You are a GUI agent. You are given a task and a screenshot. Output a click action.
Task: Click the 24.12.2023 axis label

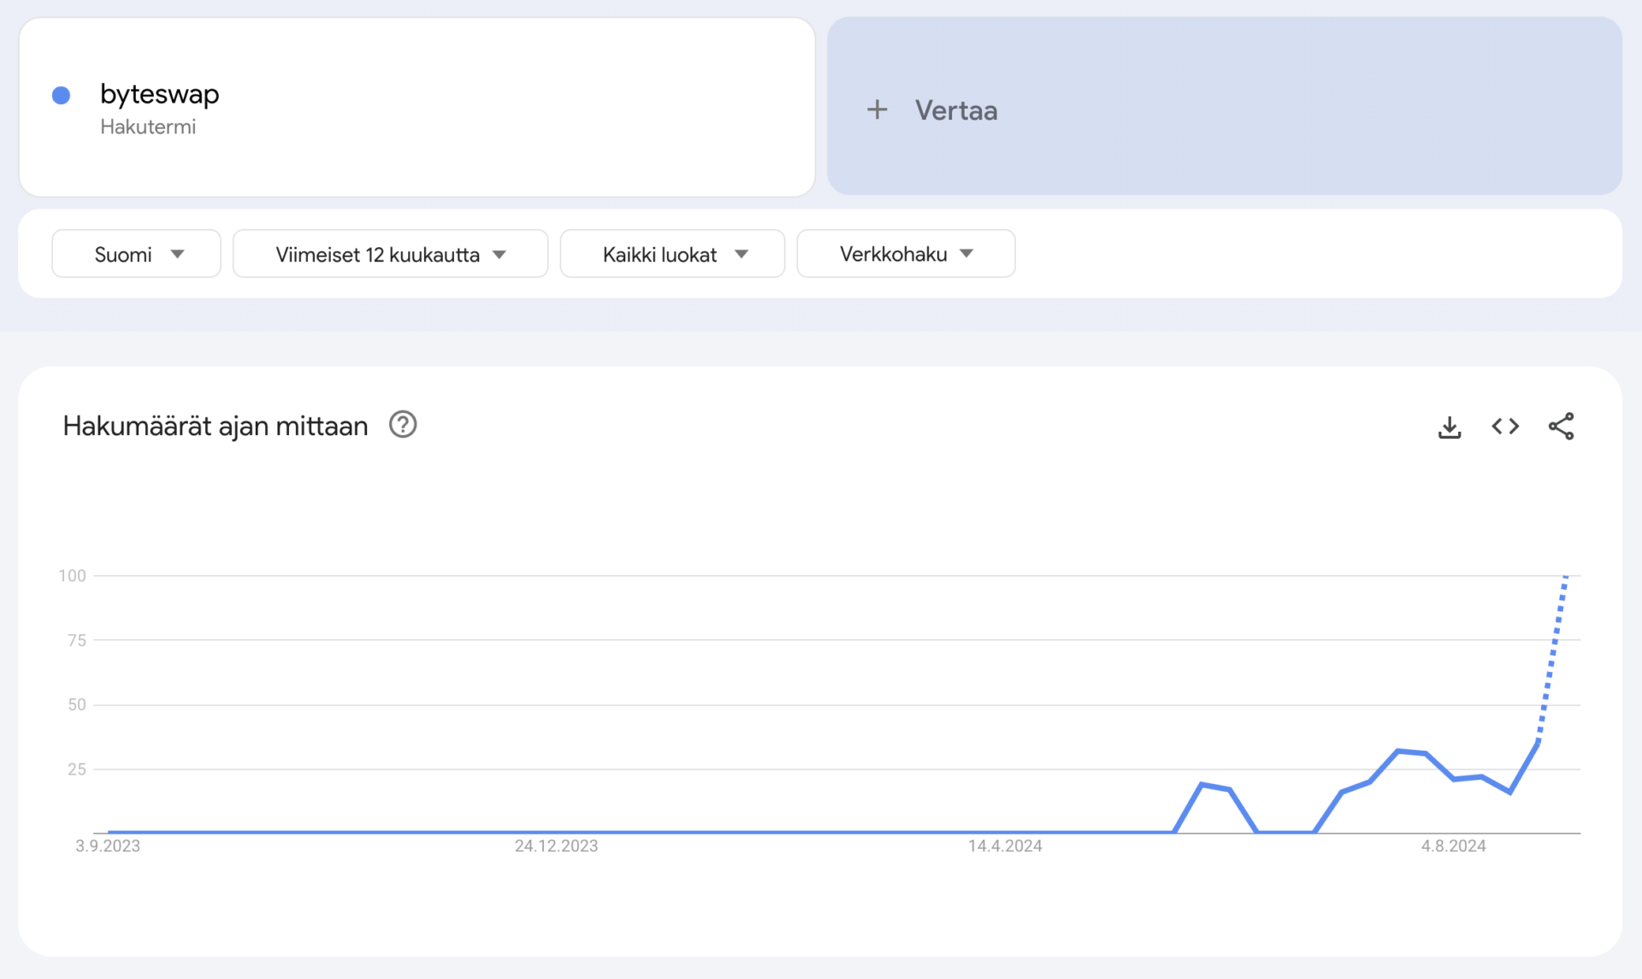click(556, 846)
